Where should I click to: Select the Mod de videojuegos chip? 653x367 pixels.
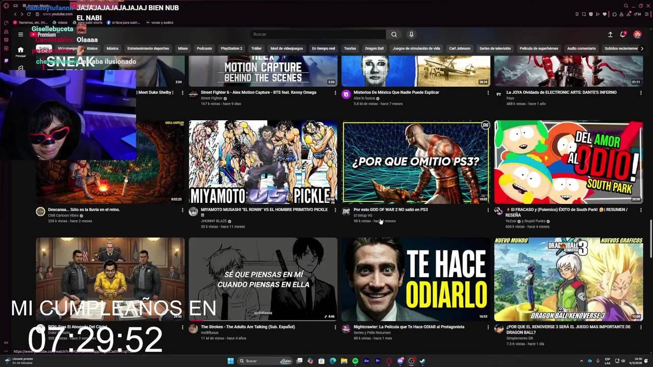[286, 48]
